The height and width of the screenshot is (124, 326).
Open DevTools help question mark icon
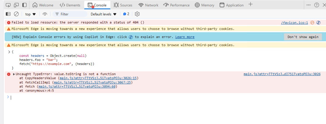tap(316, 5)
